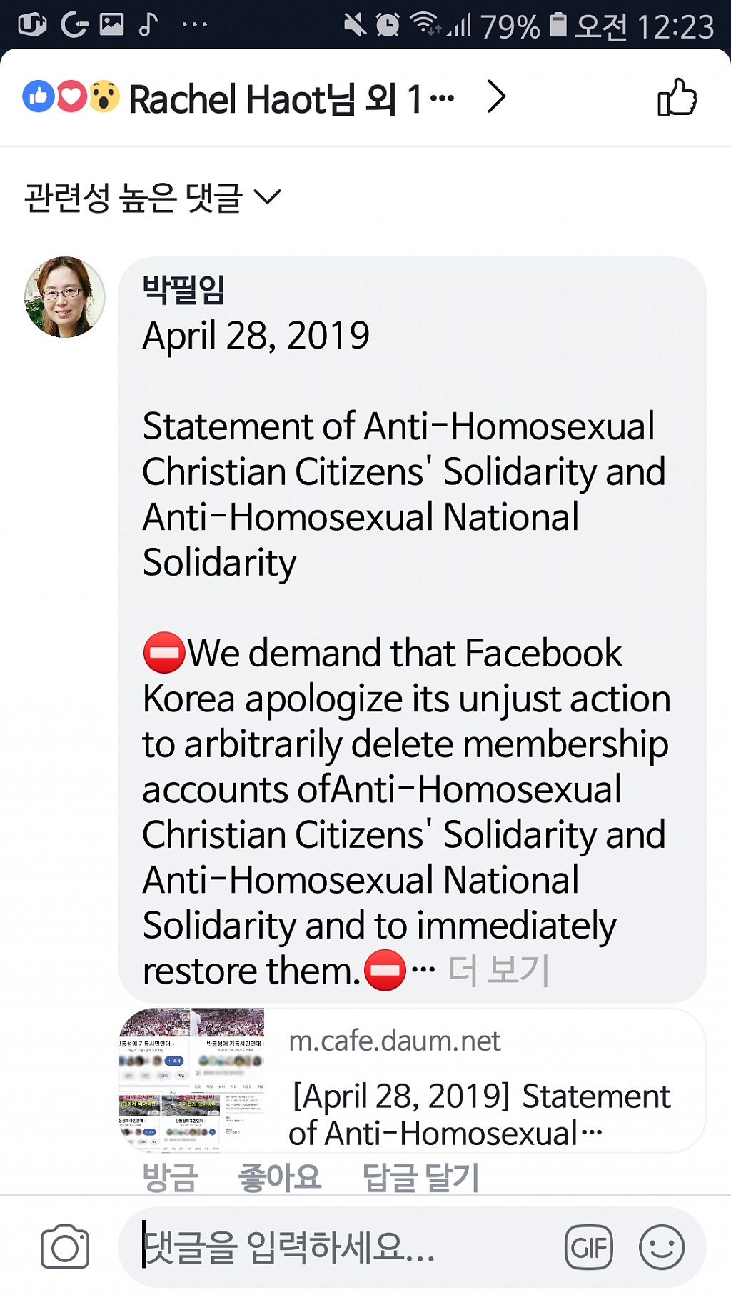This screenshot has height=1300, width=731.
Task: Open the emoji smiley picker
Action: (x=662, y=1247)
